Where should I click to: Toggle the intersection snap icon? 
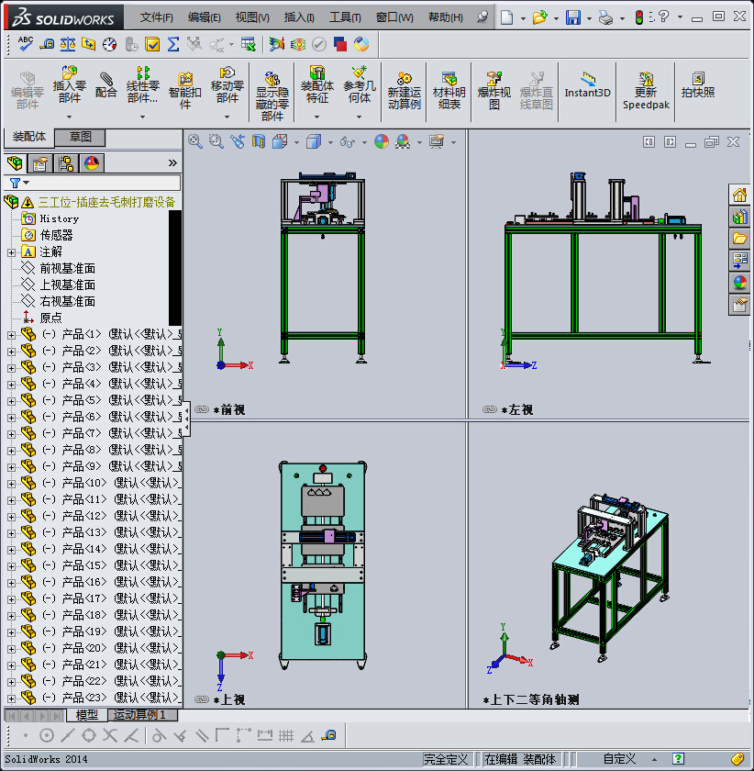[x=109, y=735]
